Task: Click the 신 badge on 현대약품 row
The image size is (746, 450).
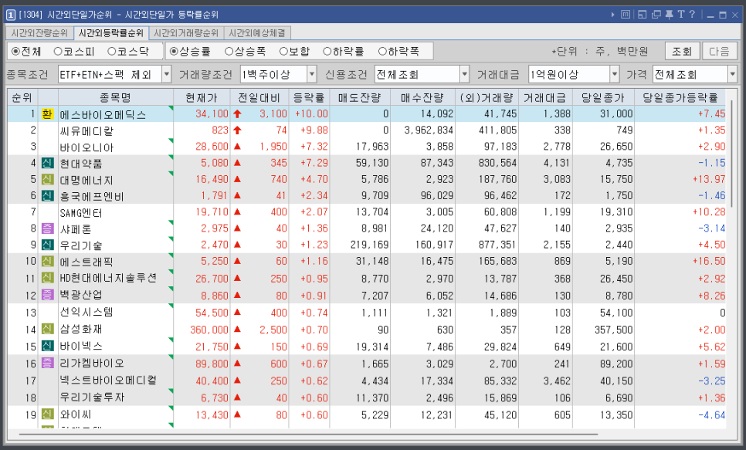Action: pos(47,163)
